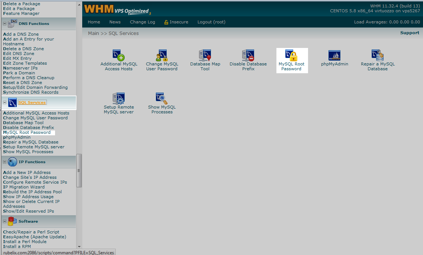Screen dimensions: 423x255
Task: Go to Home in the top menu
Action: click(94, 22)
